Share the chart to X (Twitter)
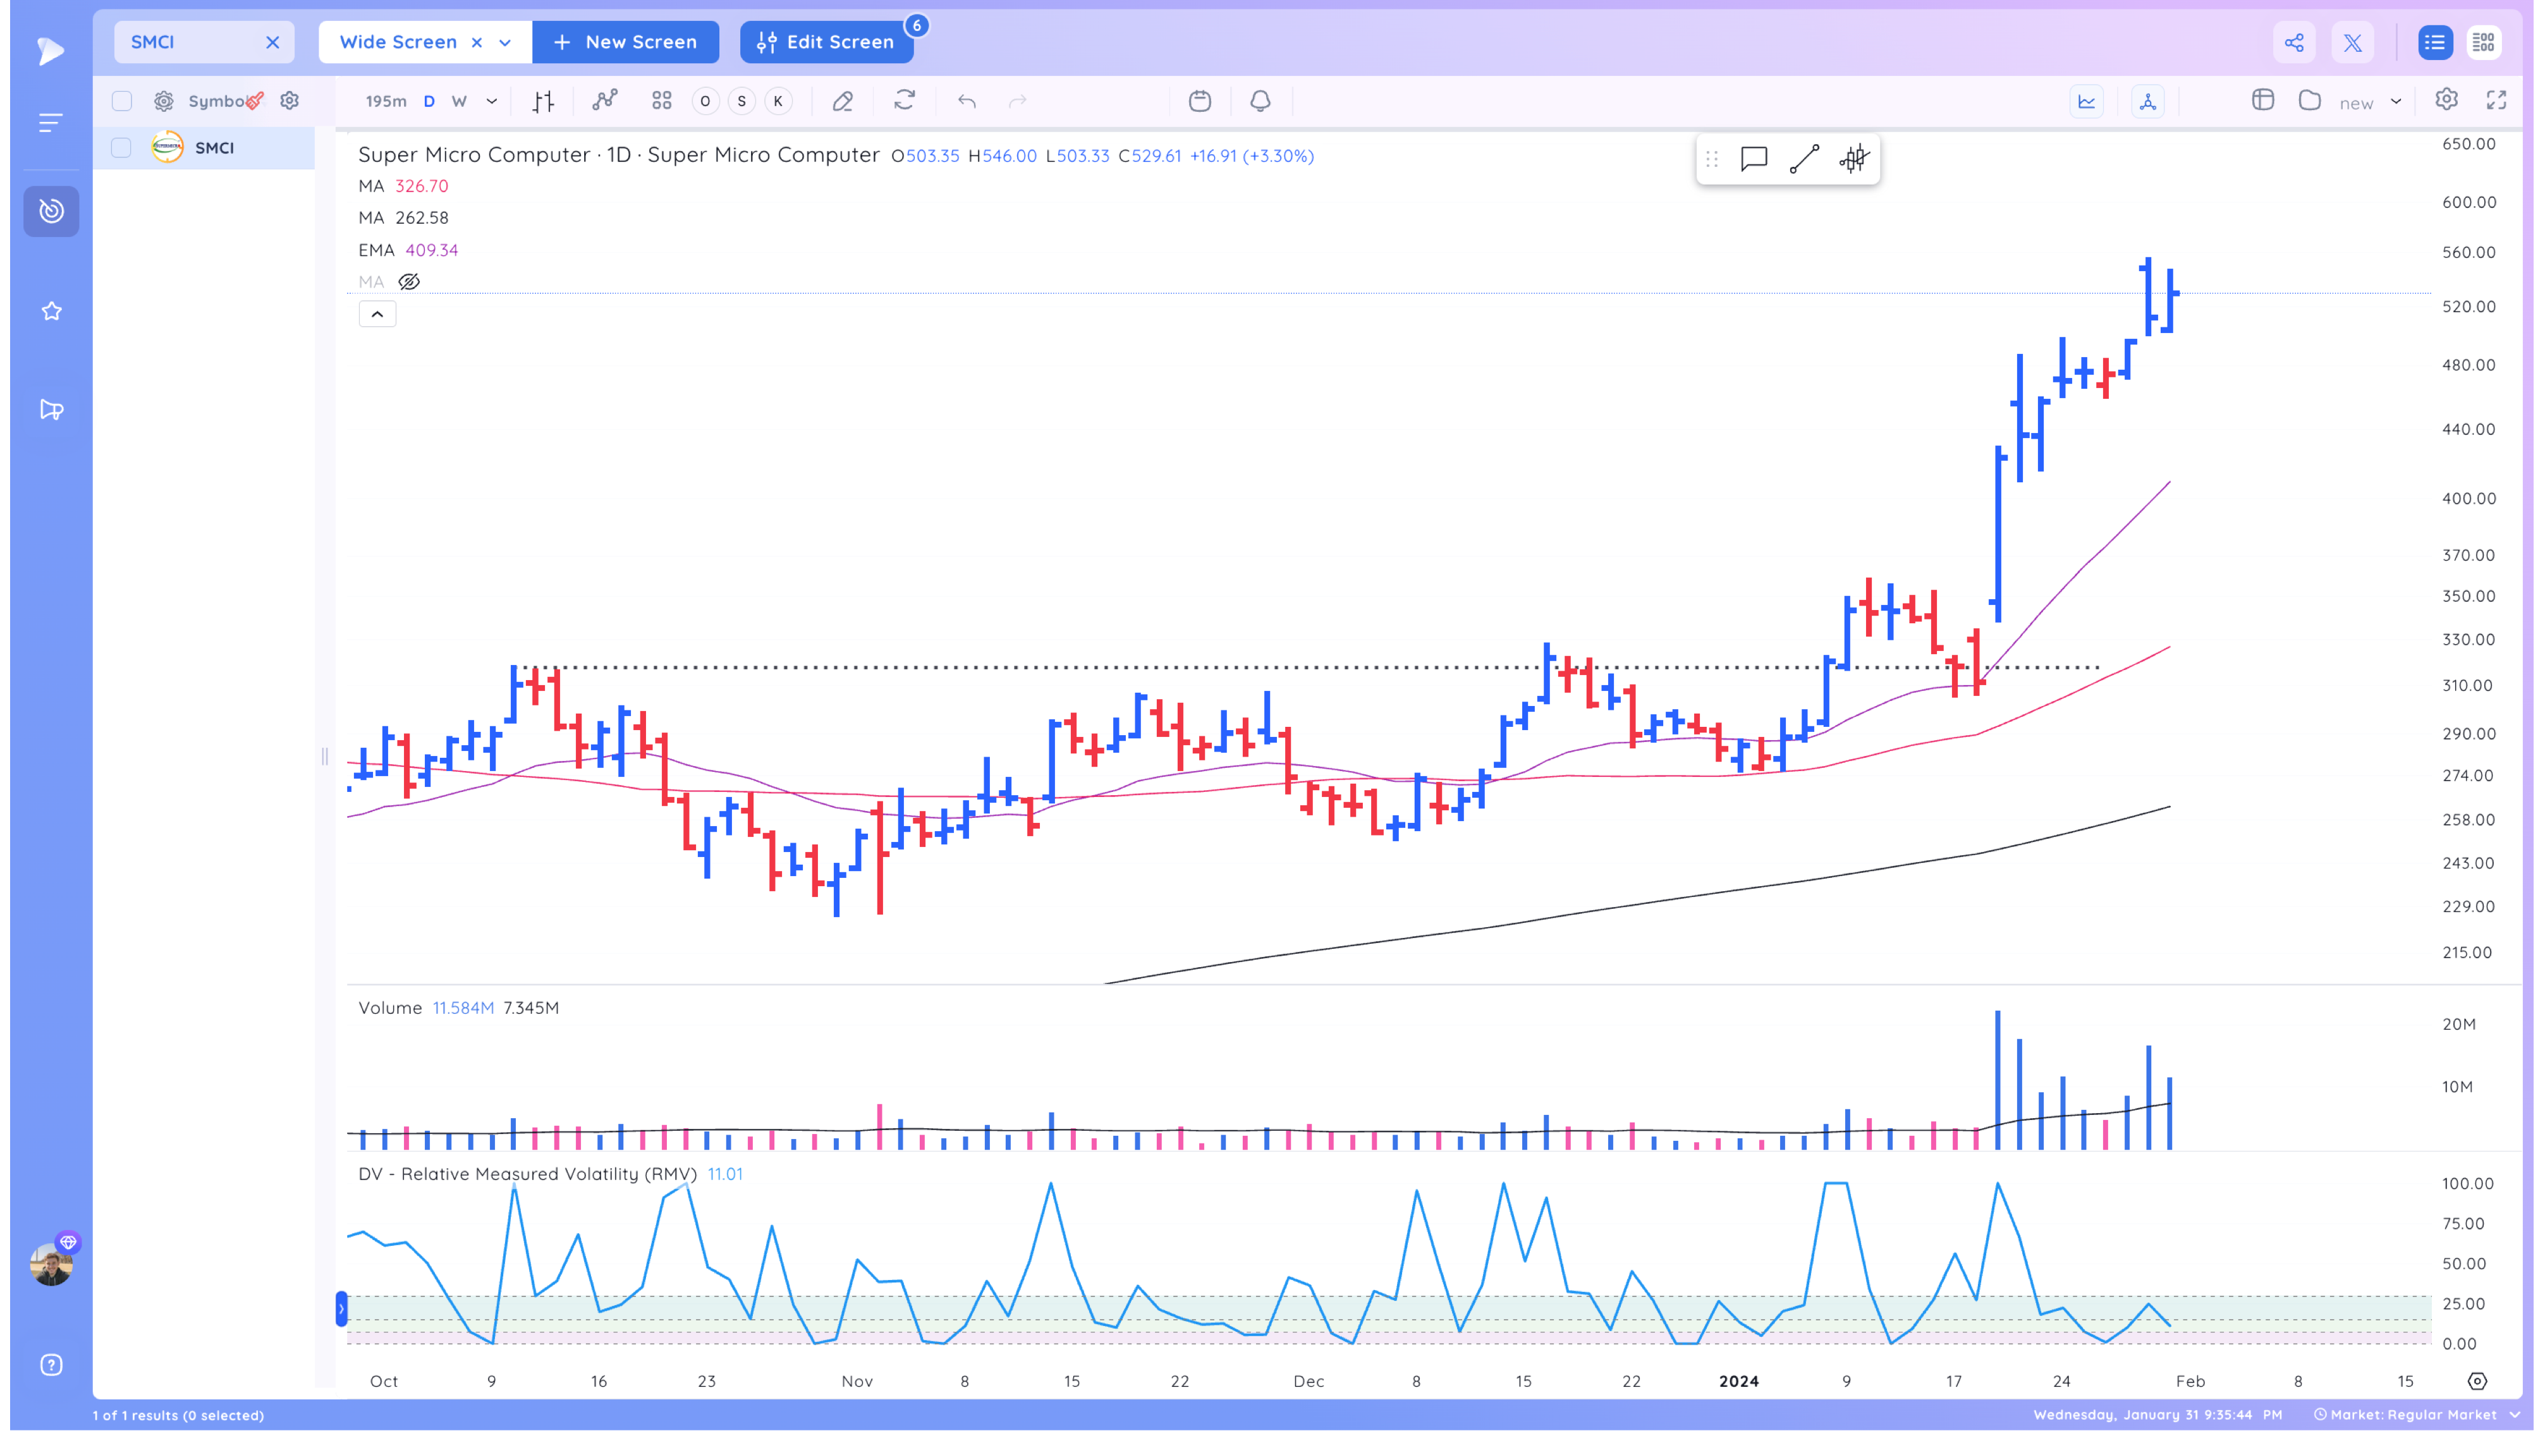 click(x=2353, y=42)
